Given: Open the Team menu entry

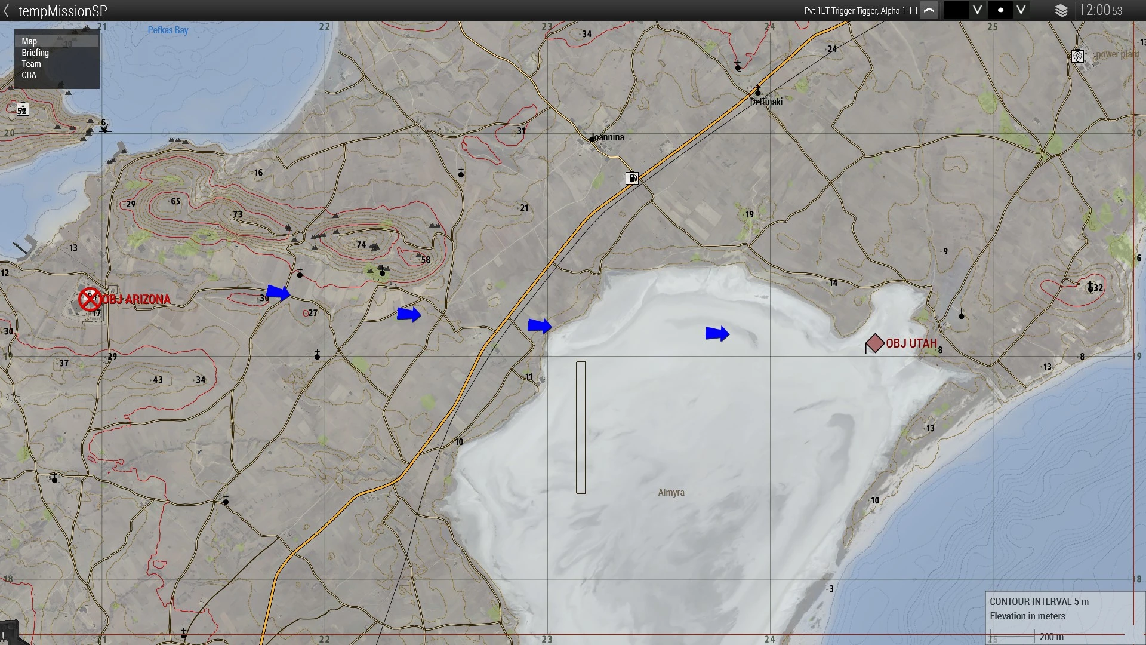Looking at the screenshot, I should (x=31, y=64).
